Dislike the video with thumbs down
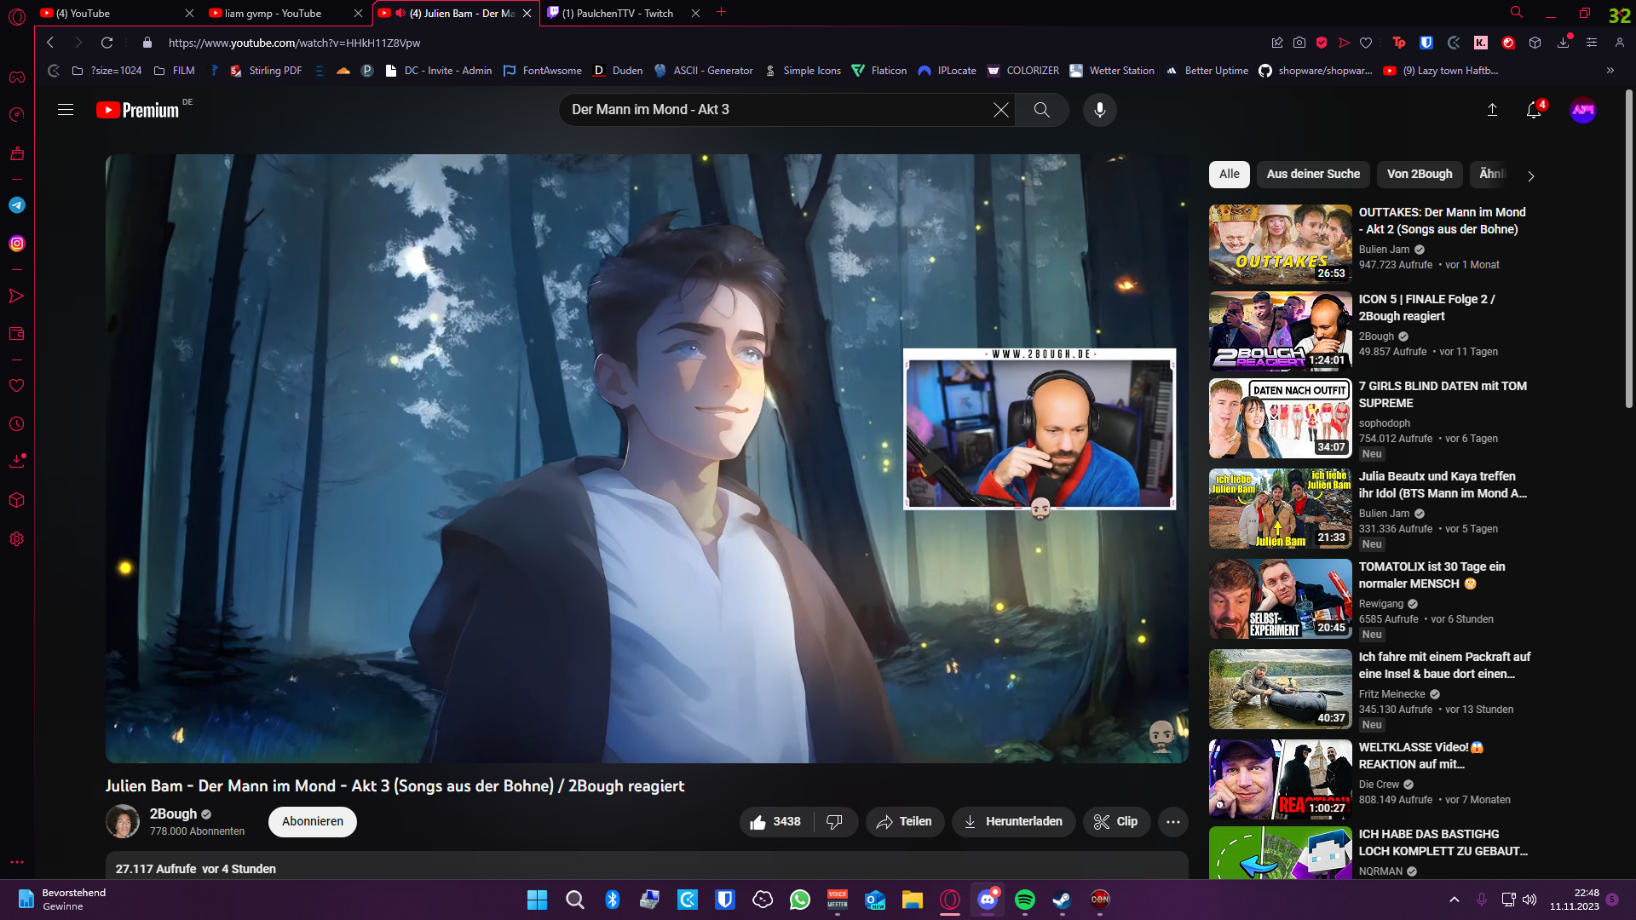Screen dimensions: 1636x920 834,822
